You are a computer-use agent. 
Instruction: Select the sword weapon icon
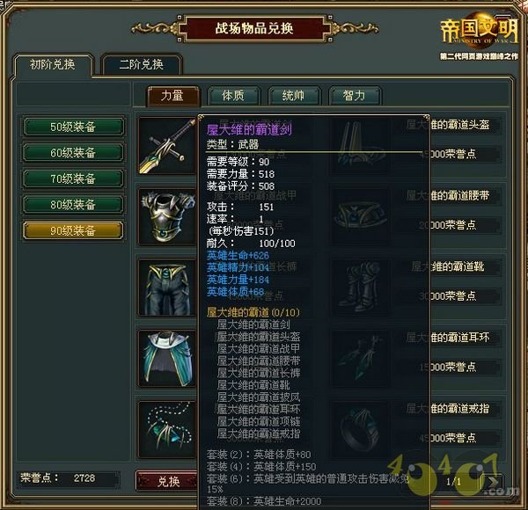(168, 146)
